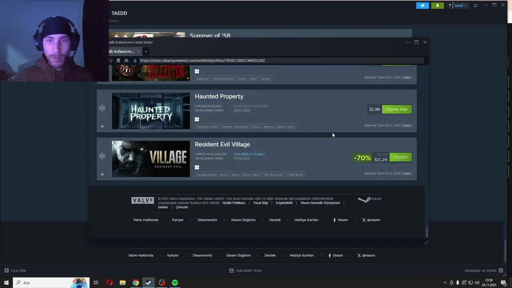This screenshot has height=288, width=512.
Task: Select the Keşif tag
Action: [253, 78]
